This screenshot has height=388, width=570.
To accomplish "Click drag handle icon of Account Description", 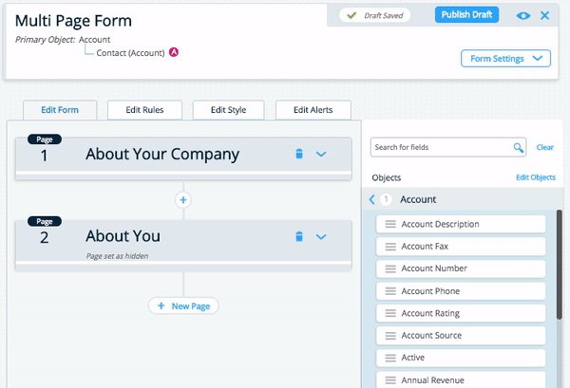I will 389,224.
